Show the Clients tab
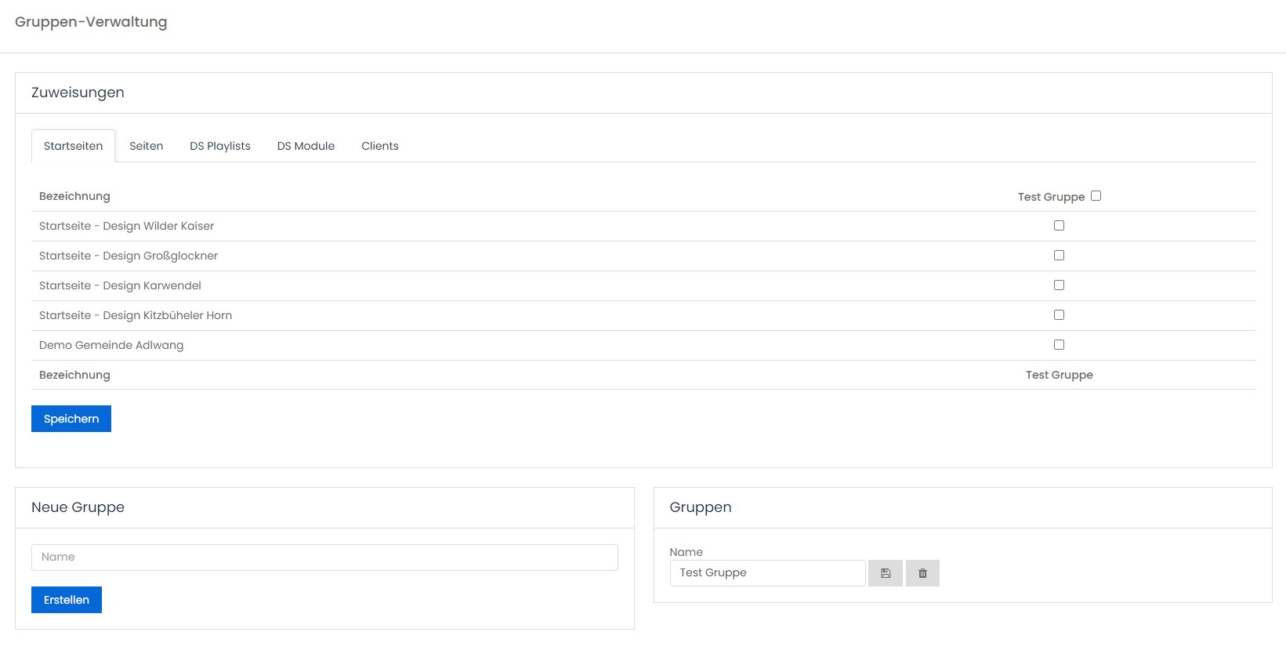This screenshot has height=650, width=1286. [x=380, y=146]
